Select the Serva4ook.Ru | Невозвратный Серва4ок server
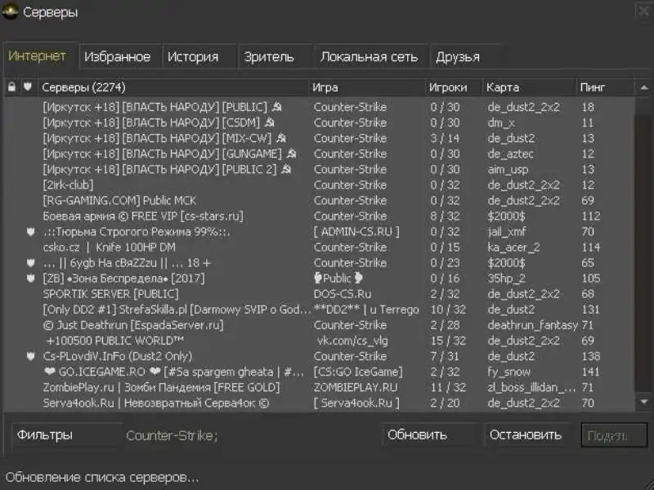 pyautogui.click(x=320, y=403)
